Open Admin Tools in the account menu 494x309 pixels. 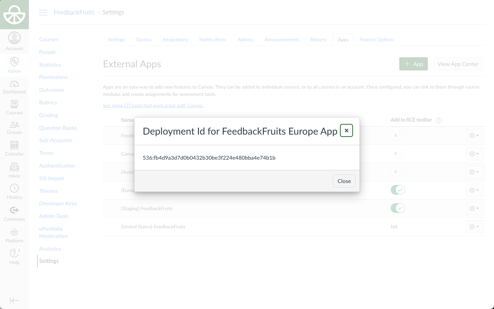click(54, 216)
